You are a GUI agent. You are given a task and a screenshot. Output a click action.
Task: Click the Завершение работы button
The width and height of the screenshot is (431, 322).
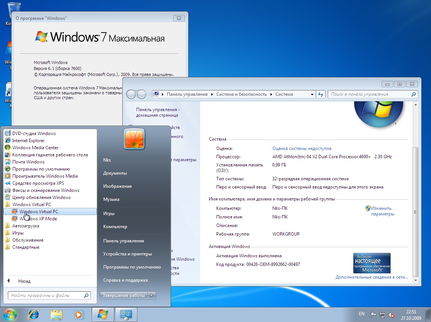(x=124, y=295)
